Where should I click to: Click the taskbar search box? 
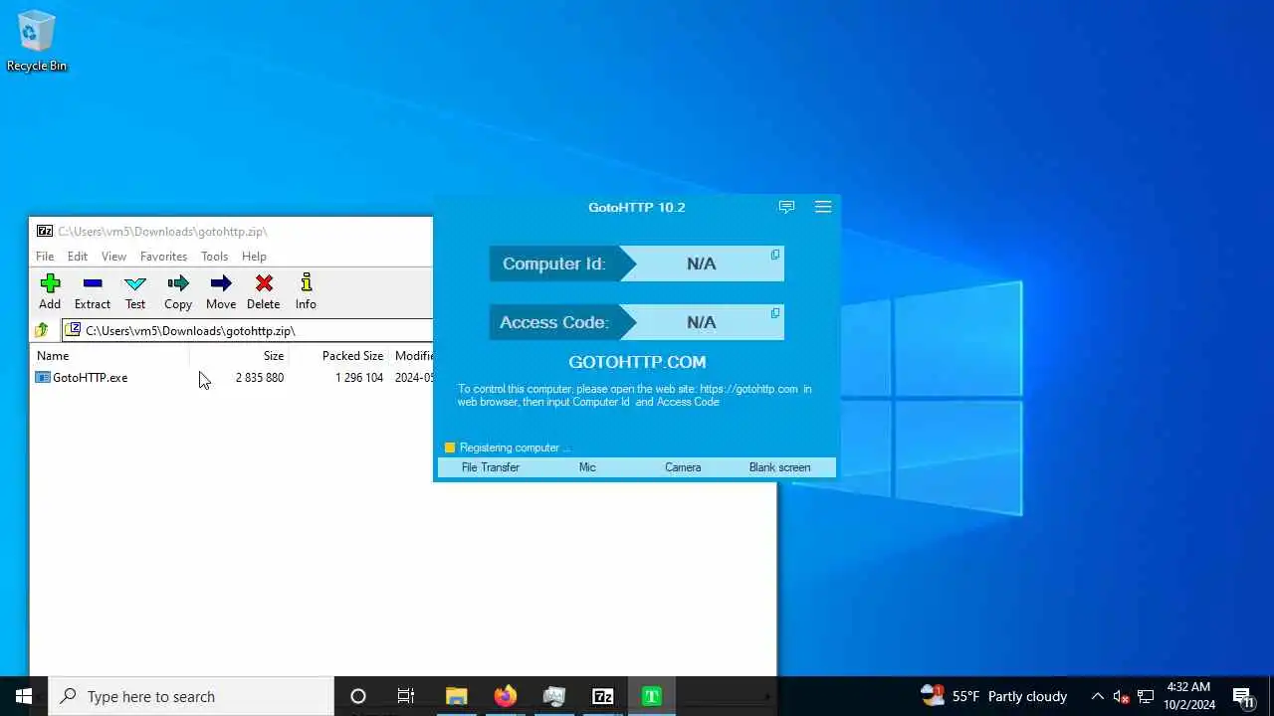tap(191, 696)
